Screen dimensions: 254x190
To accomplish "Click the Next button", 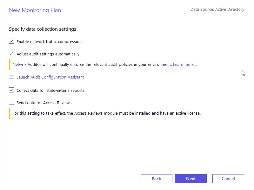I will pyautogui.click(x=191, y=178).
